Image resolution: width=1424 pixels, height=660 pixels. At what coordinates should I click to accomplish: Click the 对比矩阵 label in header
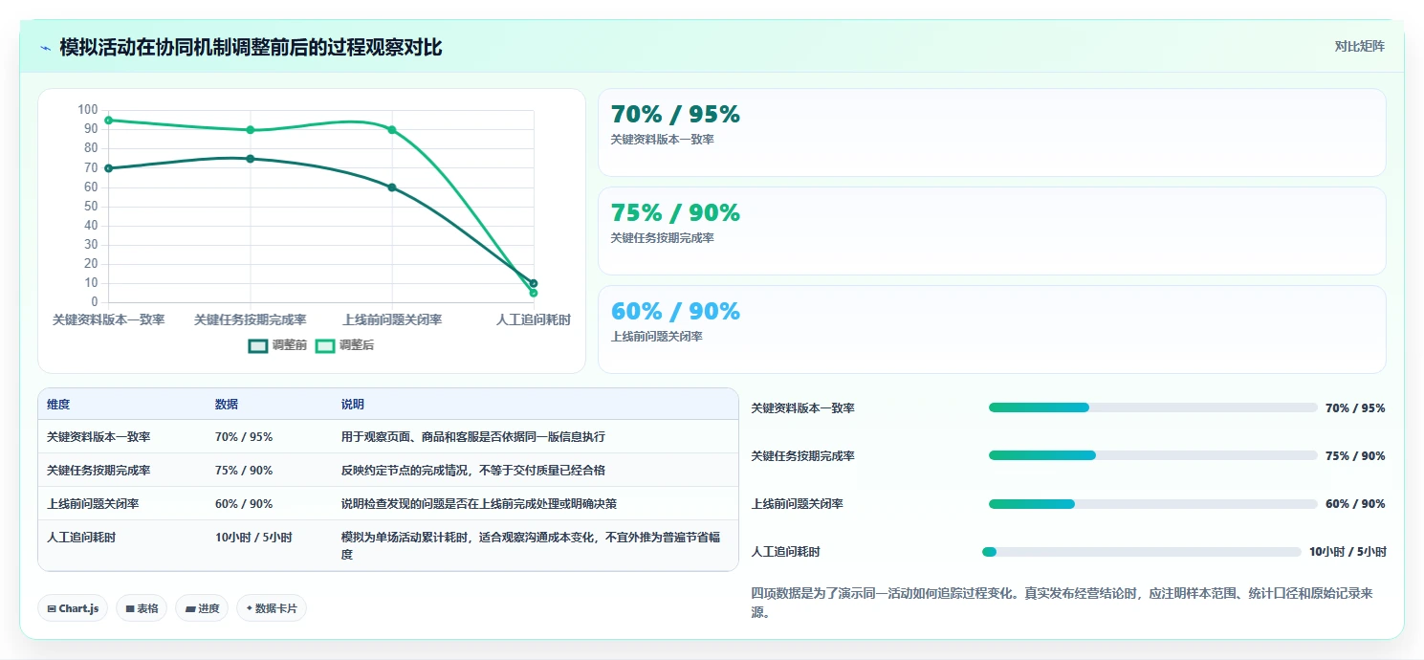(x=1359, y=46)
